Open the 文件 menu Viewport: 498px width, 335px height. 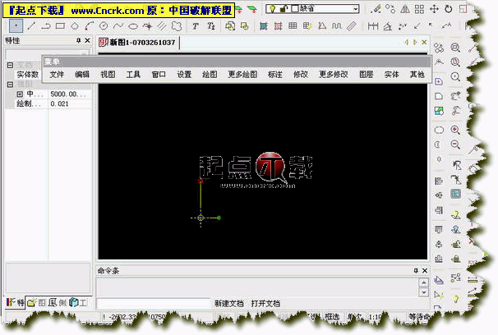[x=56, y=74]
